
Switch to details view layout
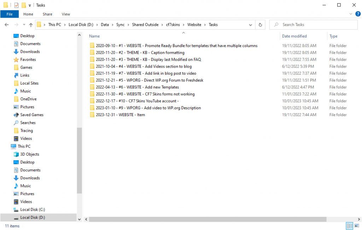click(x=349, y=226)
